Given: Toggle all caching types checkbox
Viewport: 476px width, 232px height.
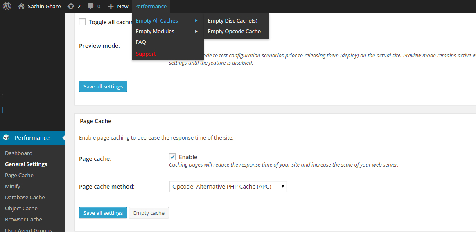Looking at the screenshot, I should (82, 22).
